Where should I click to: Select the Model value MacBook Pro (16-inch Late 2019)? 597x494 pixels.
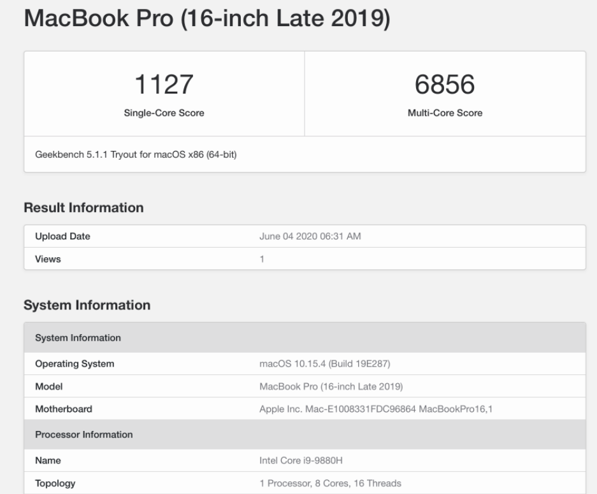point(331,386)
